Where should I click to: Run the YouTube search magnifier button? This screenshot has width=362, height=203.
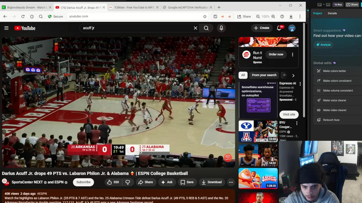point(206,28)
